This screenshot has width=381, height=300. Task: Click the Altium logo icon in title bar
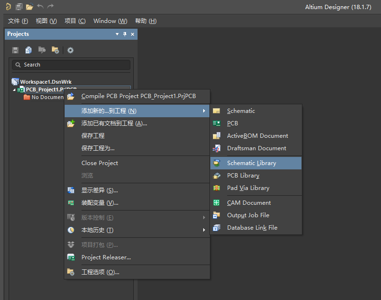(x=8, y=7)
